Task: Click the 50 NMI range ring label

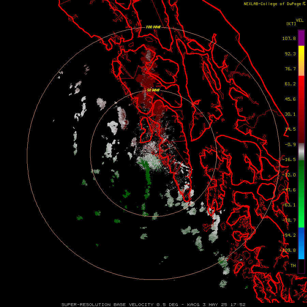Action: click(x=153, y=90)
